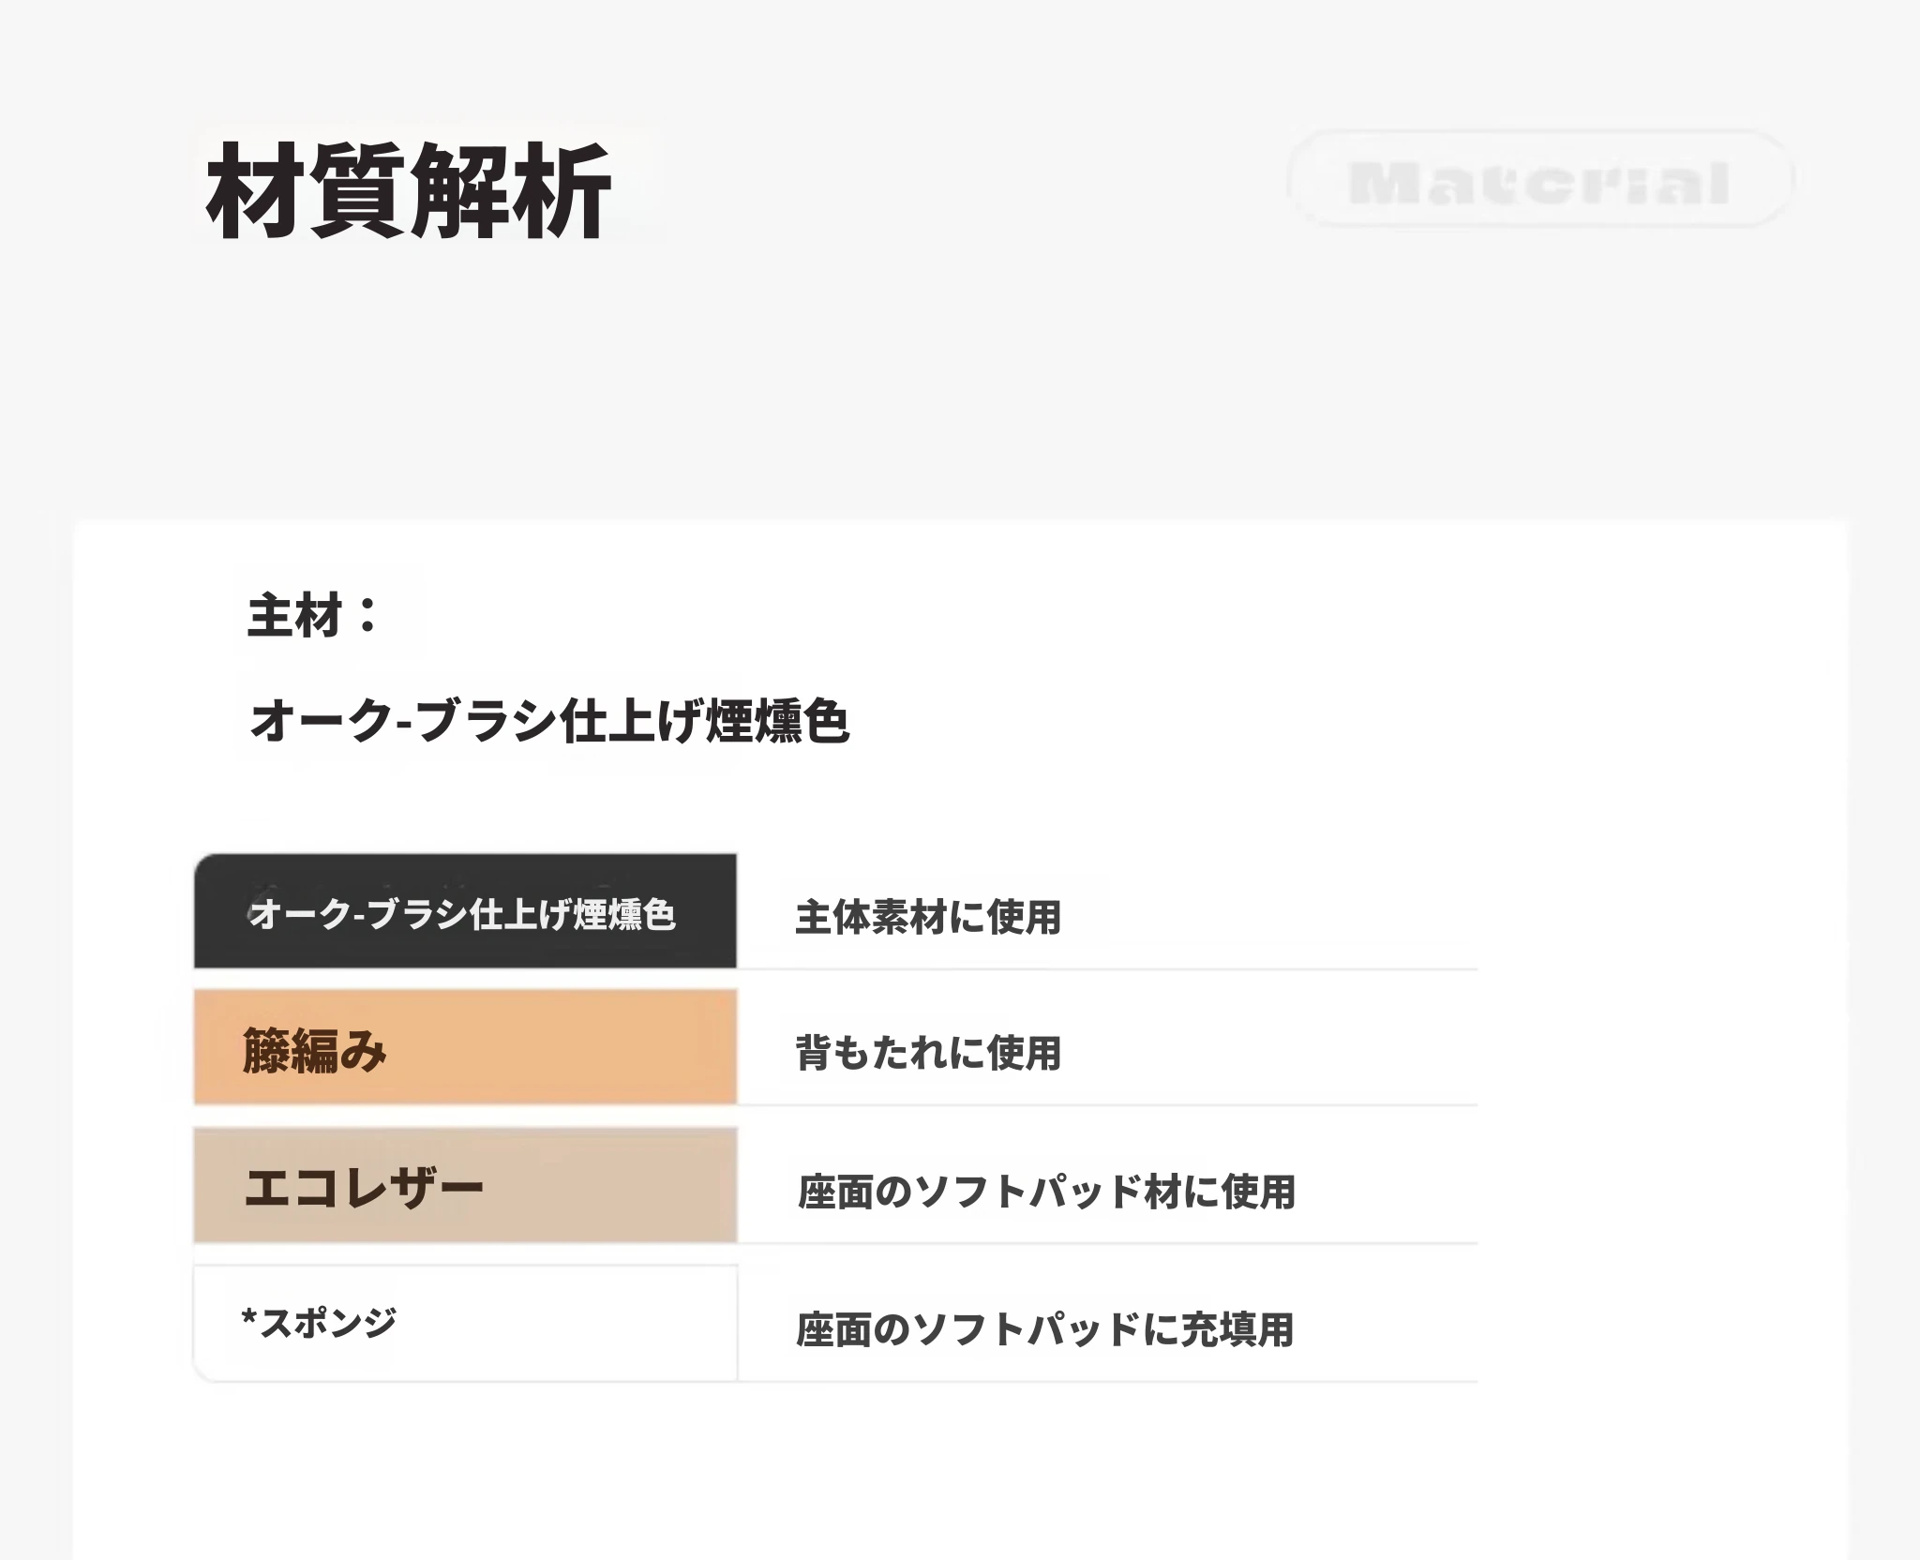Click the orange 籐編み swatch
The image size is (1920, 1560).
coord(465,1047)
